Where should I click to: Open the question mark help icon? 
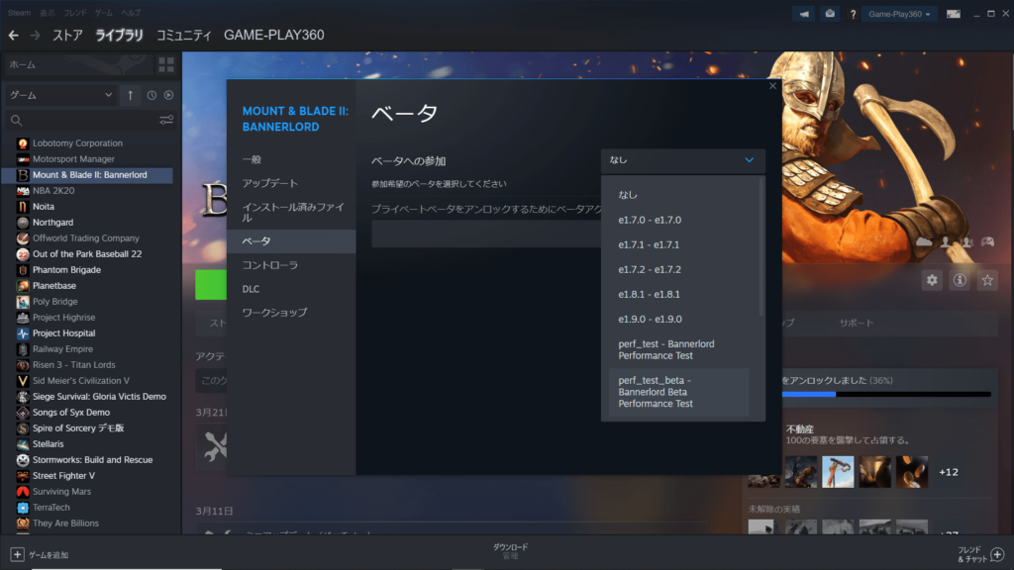click(x=853, y=14)
